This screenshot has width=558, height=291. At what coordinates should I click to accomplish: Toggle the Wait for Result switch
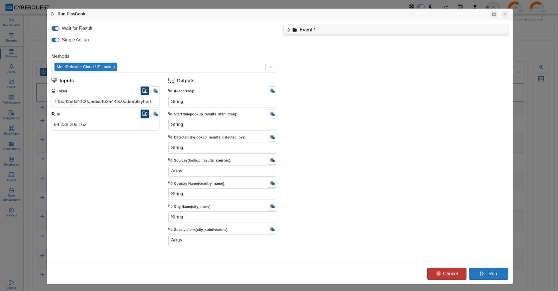55,28
